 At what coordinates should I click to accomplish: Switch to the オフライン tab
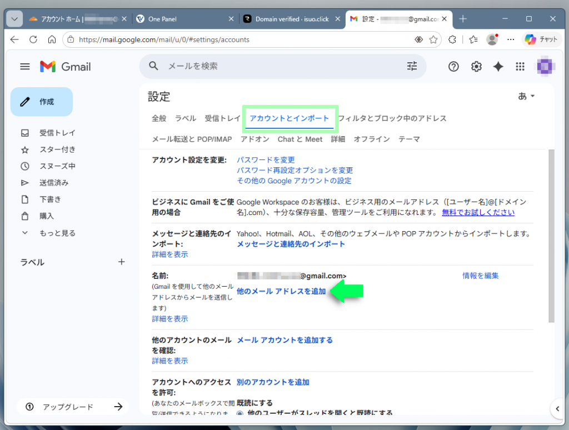(372, 139)
